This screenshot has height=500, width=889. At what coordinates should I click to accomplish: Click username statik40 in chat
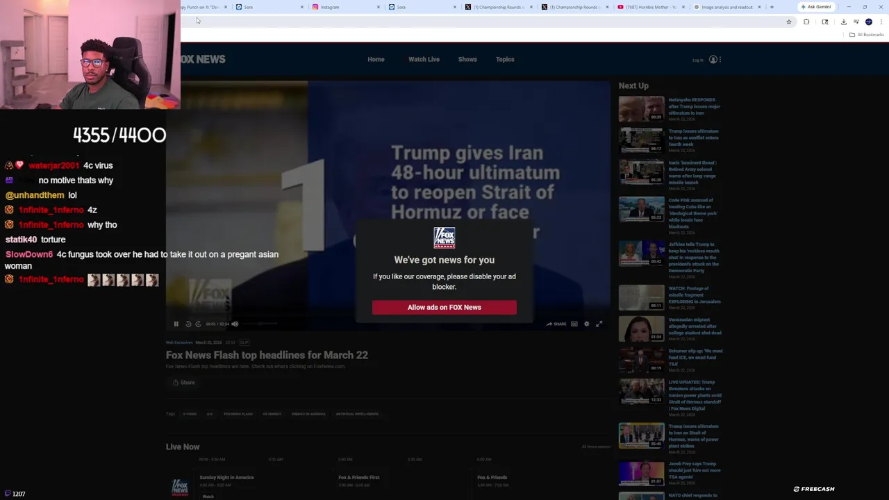pyautogui.click(x=21, y=240)
